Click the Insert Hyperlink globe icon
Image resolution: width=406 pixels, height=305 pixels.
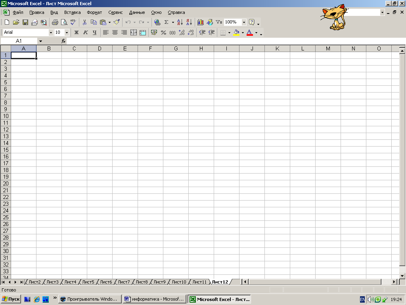(157, 22)
